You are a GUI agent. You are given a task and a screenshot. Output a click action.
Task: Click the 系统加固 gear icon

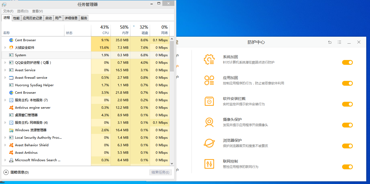tap(209, 59)
